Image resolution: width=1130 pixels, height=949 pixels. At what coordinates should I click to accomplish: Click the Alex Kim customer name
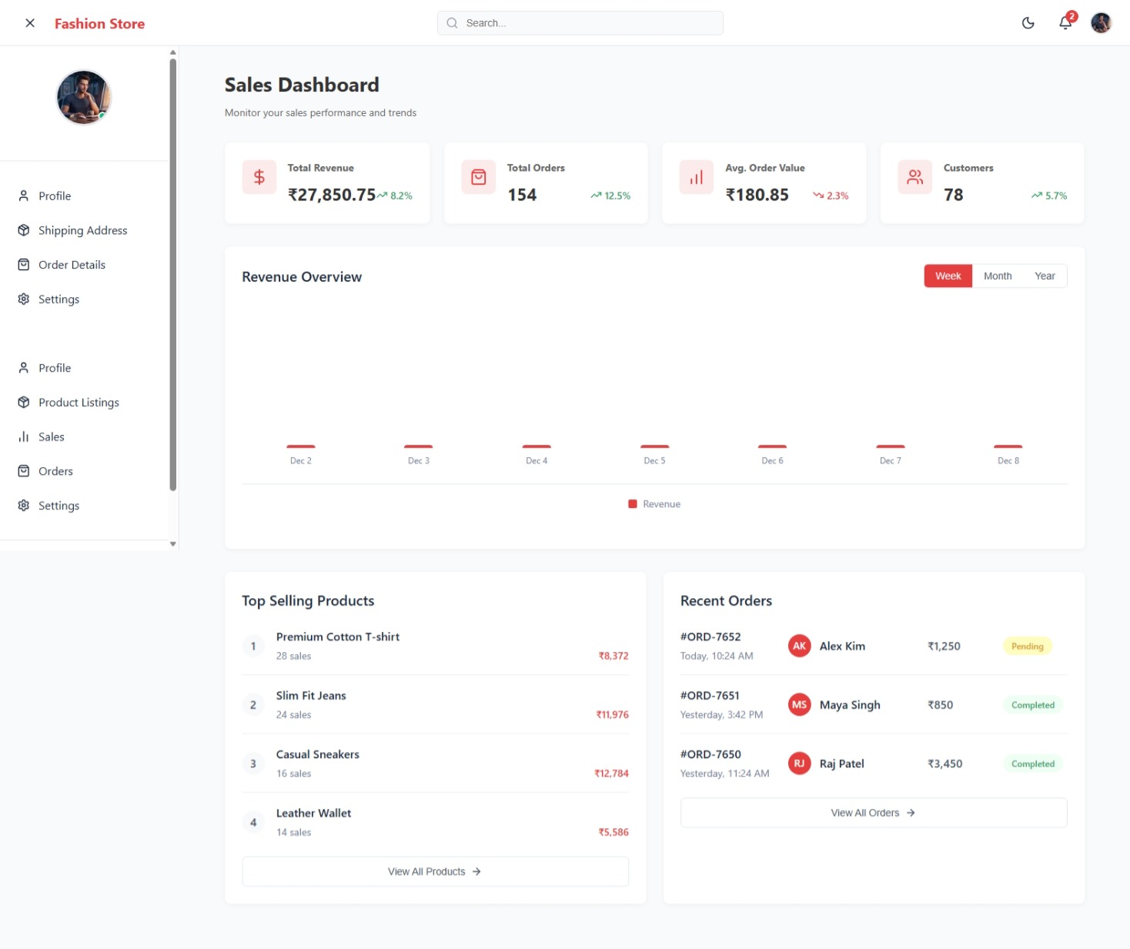click(842, 647)
